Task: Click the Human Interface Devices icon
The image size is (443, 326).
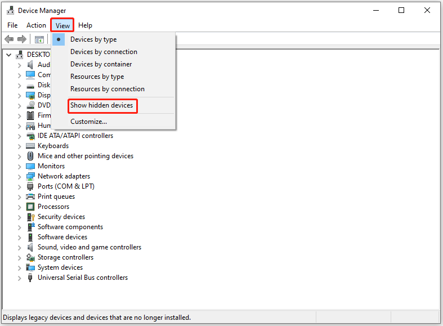Action: point(30,126)
